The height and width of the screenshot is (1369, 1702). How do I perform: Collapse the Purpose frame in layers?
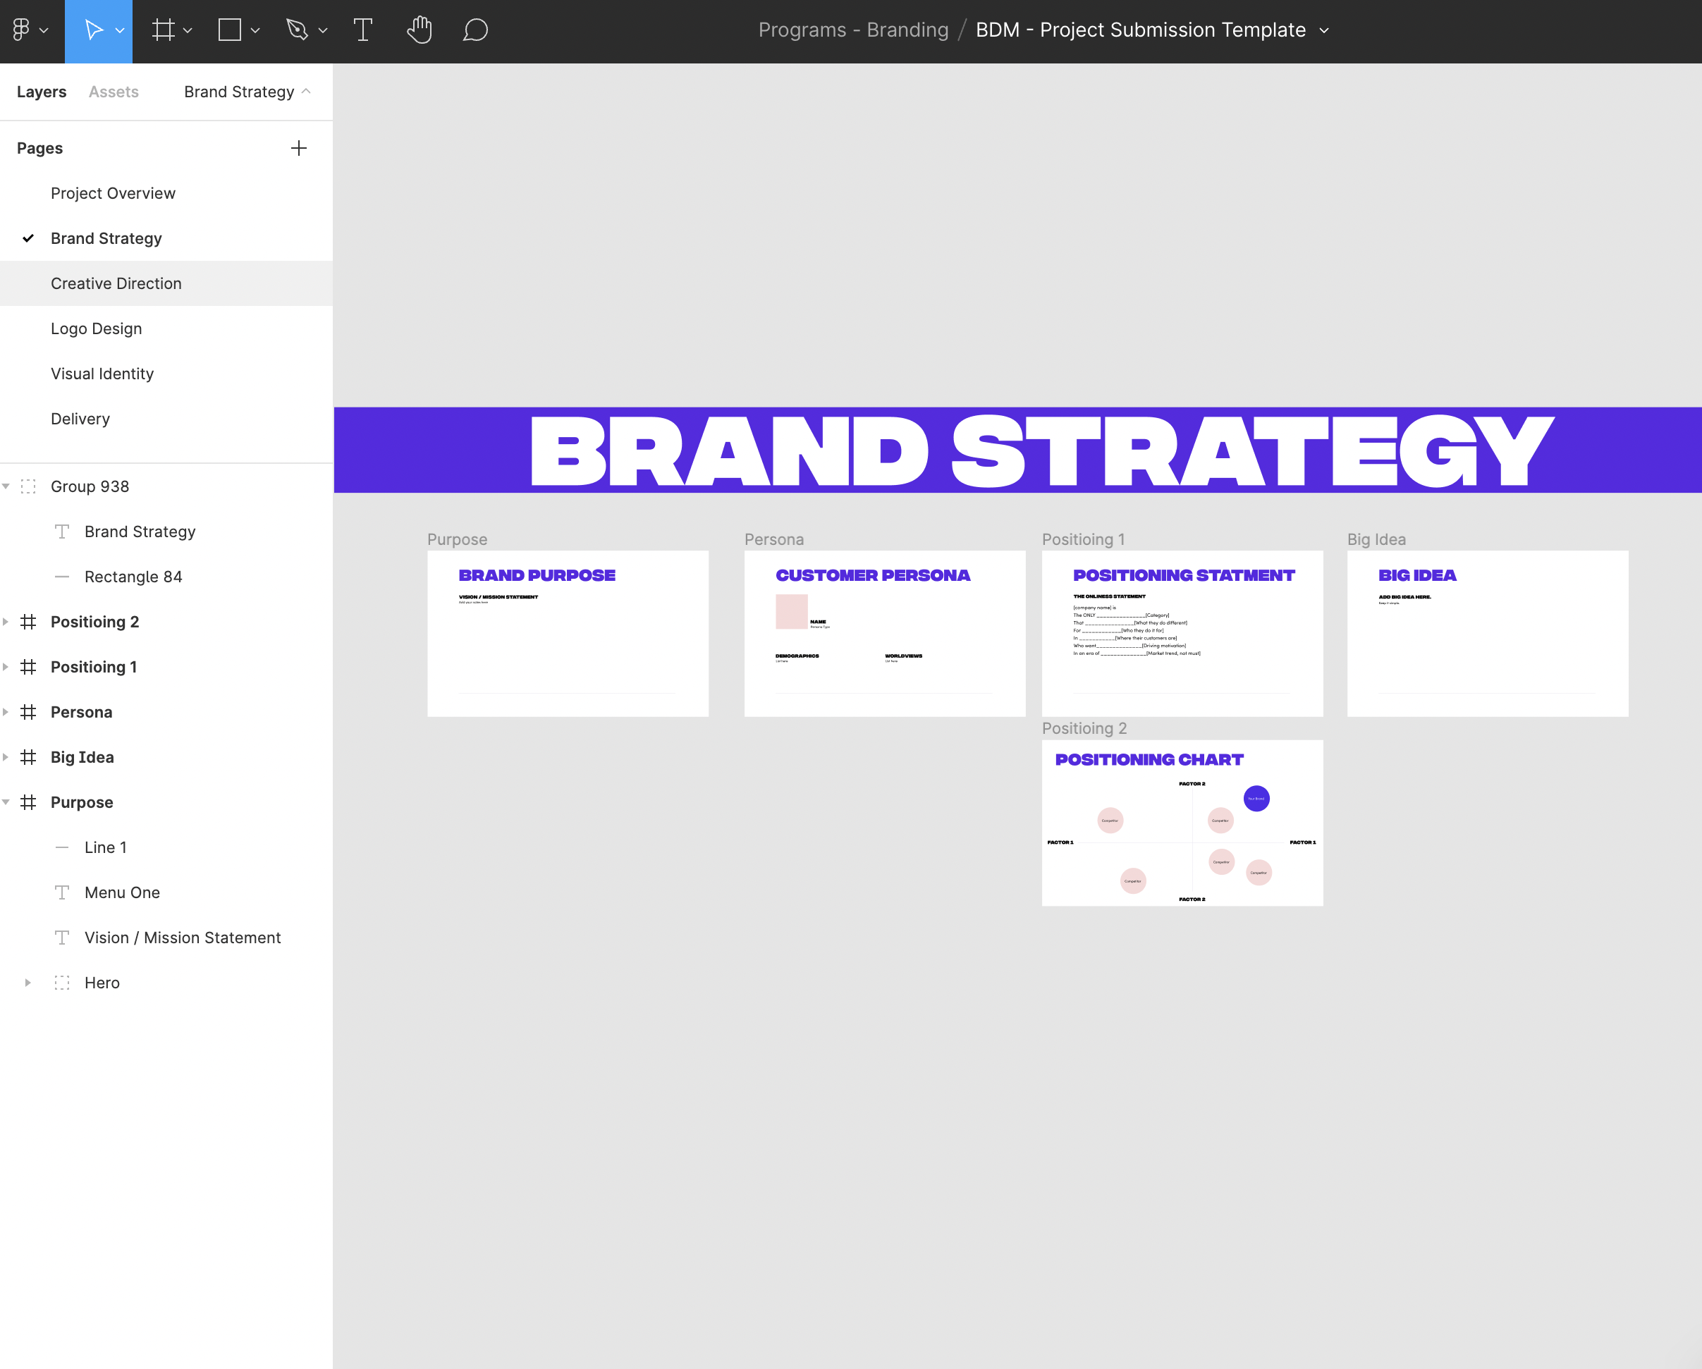pos(6,802)
